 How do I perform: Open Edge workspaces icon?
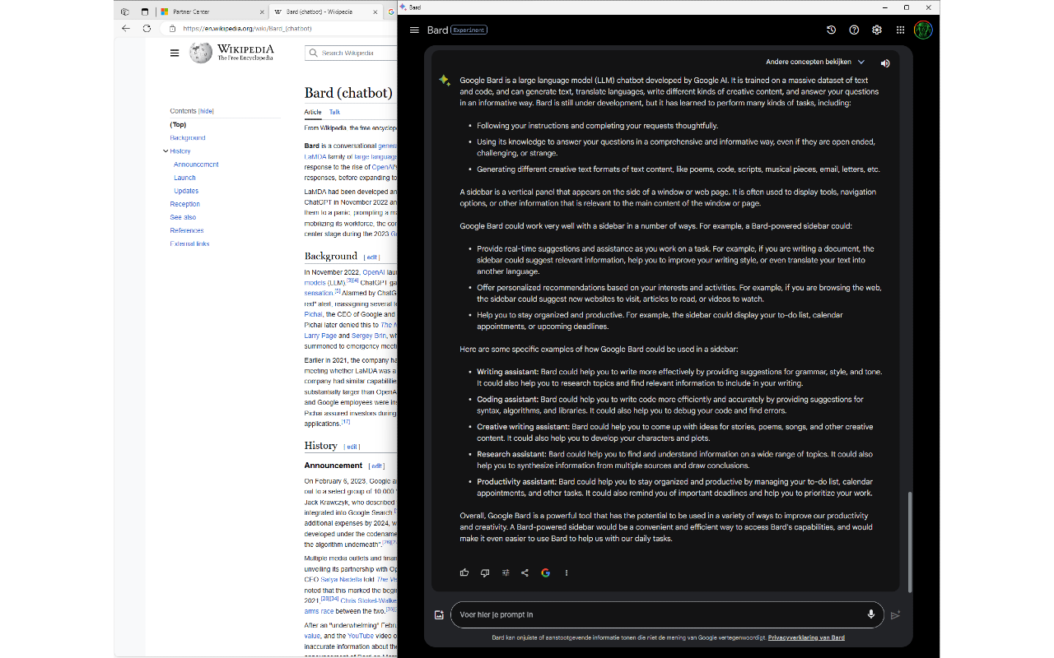(x=125, y=12)
